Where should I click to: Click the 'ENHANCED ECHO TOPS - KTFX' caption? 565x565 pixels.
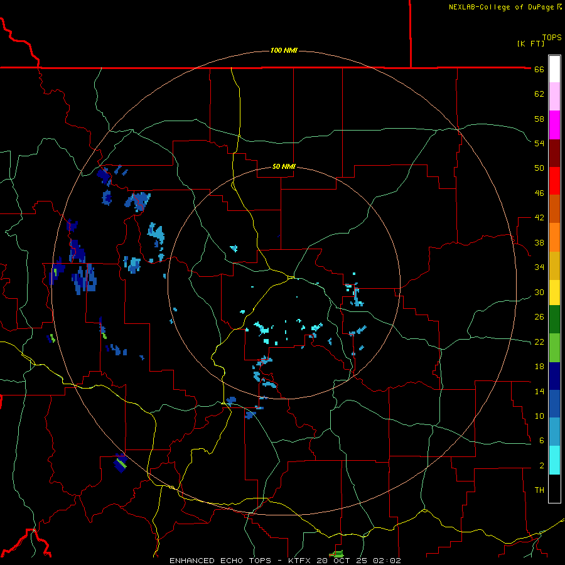click(241, 561)
